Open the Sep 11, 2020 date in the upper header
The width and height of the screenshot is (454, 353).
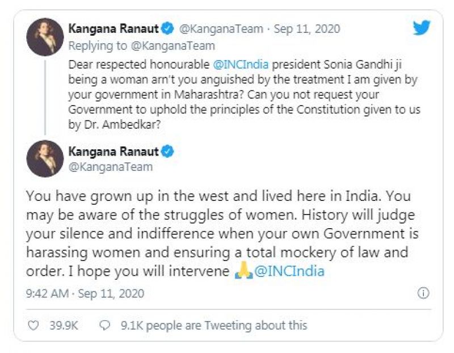click(306, 28)
